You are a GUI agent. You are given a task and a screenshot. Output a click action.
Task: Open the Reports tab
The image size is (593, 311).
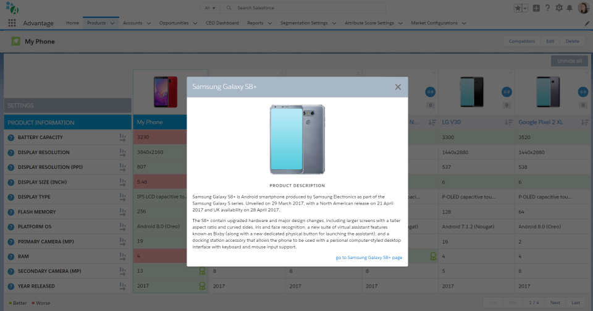pos(255,23)
